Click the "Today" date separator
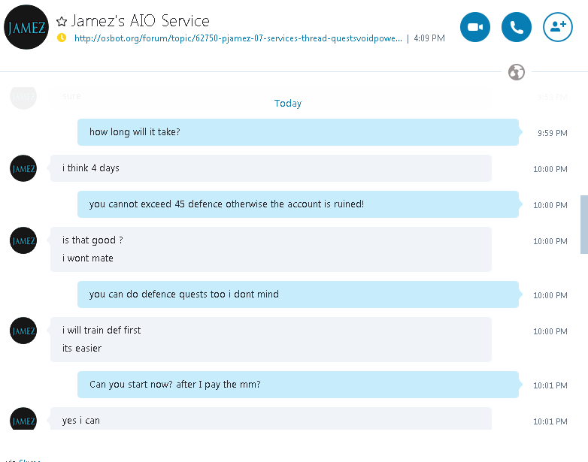588x462 pixels. tap(288, 104)
